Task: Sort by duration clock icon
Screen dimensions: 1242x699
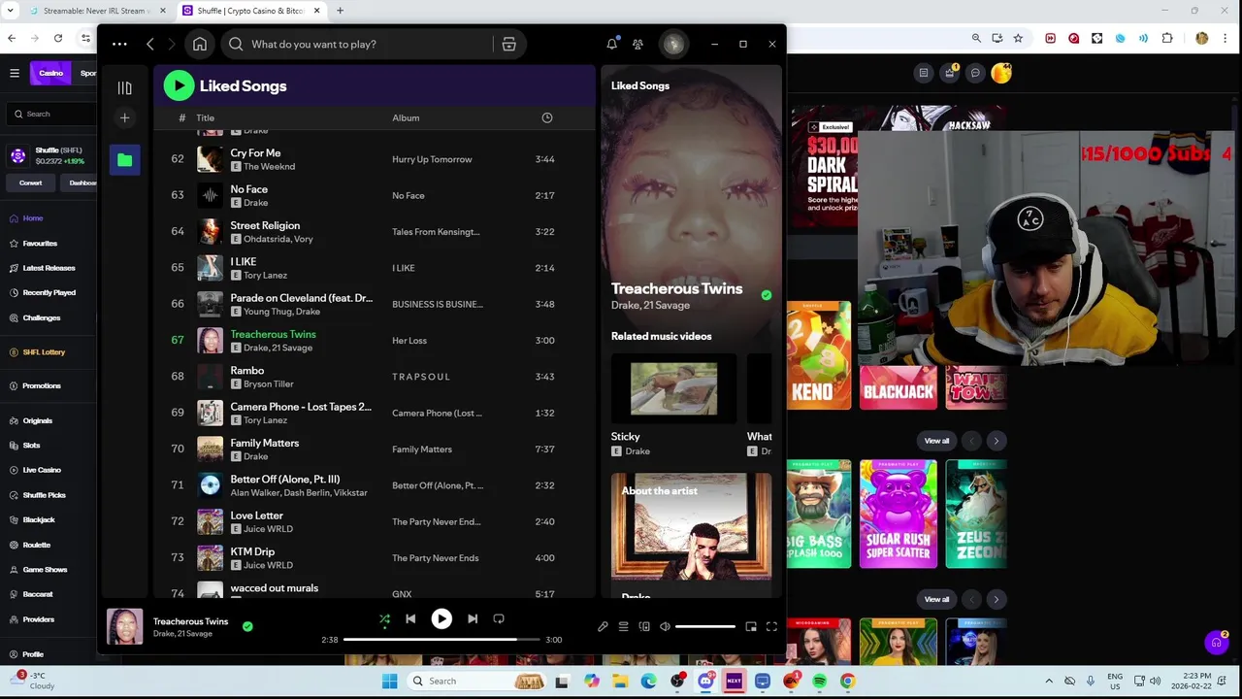Action: 547,117
